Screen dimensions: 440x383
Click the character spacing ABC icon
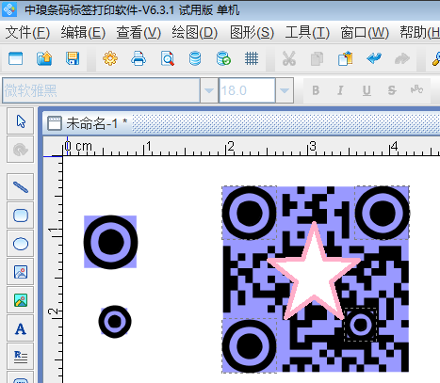click(x=416, y=89)
